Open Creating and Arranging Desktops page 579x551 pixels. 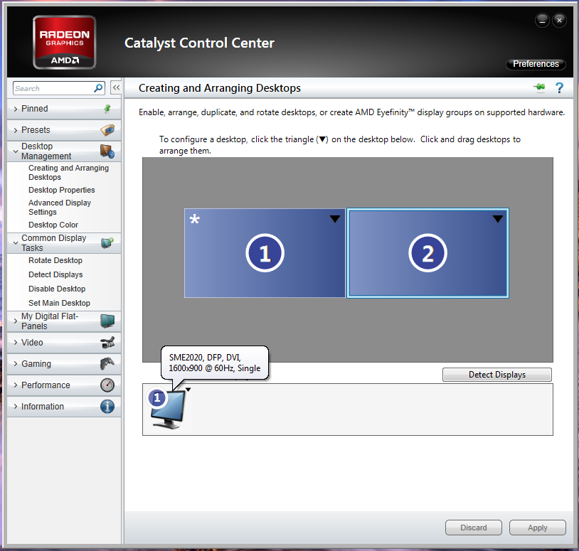tap(69, 172)
